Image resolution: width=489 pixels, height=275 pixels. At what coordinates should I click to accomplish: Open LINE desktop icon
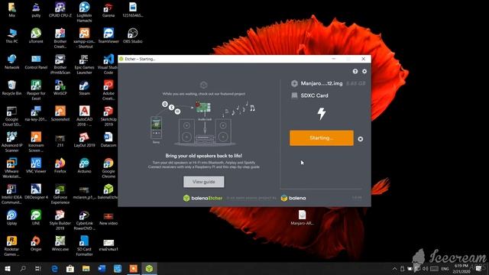point(36,217)
